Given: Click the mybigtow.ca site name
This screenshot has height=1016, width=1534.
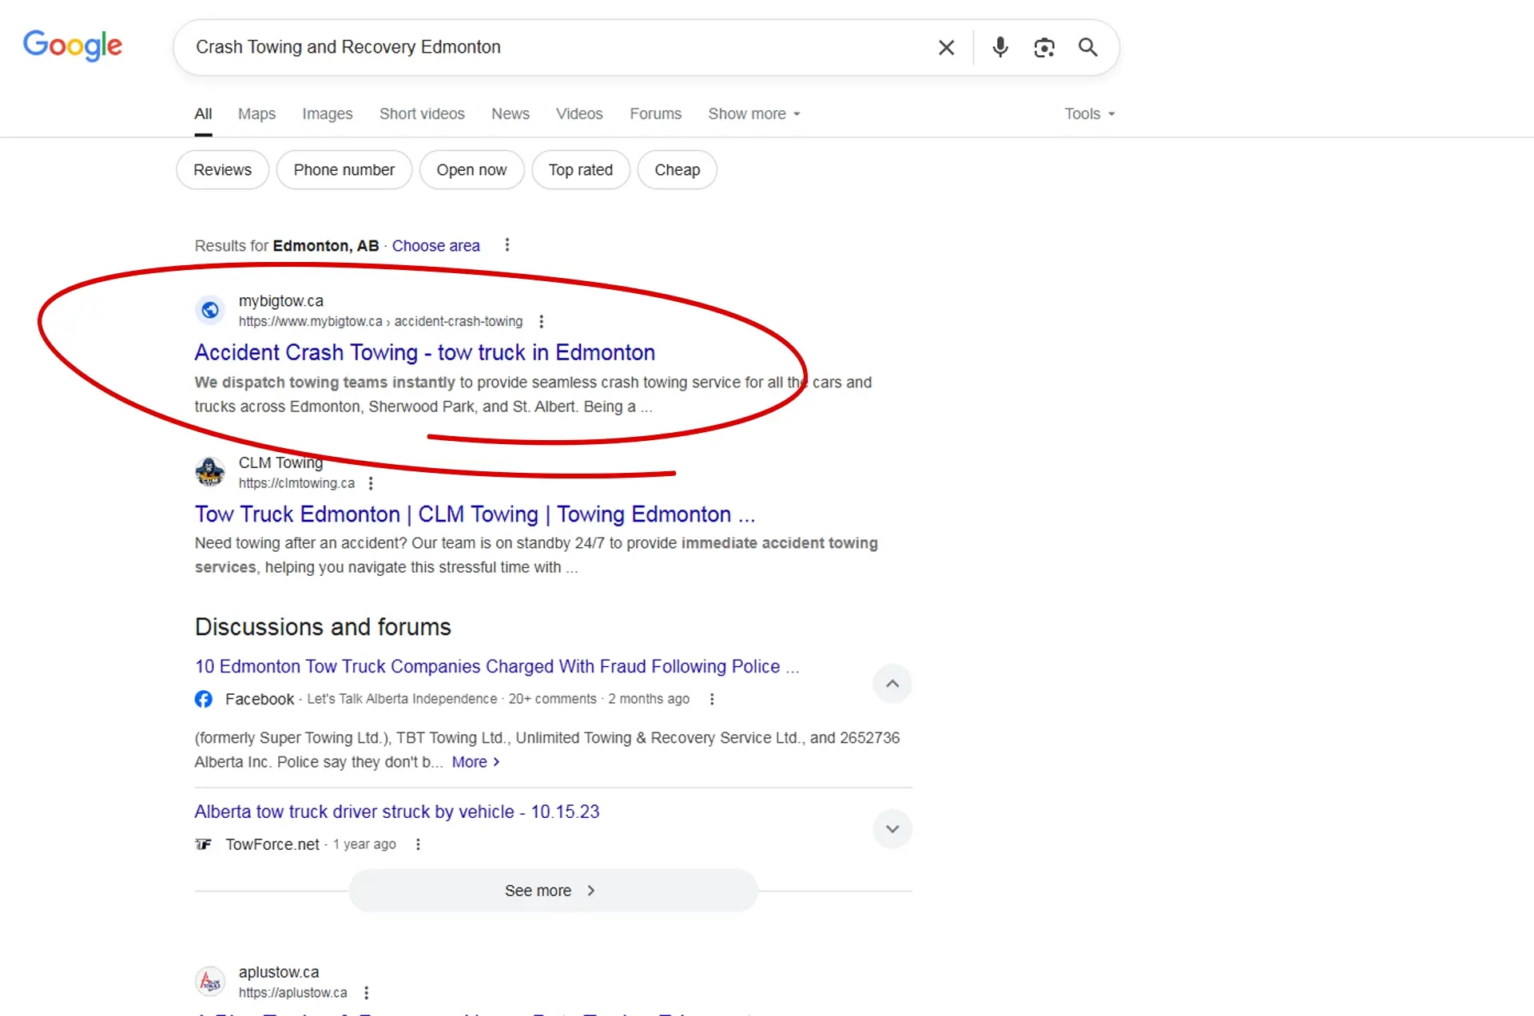Looking at the screenshot, I should tap(280, 301).
